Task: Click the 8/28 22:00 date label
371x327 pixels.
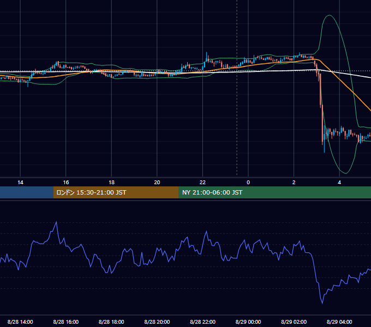Action: [x=203, y=322]
